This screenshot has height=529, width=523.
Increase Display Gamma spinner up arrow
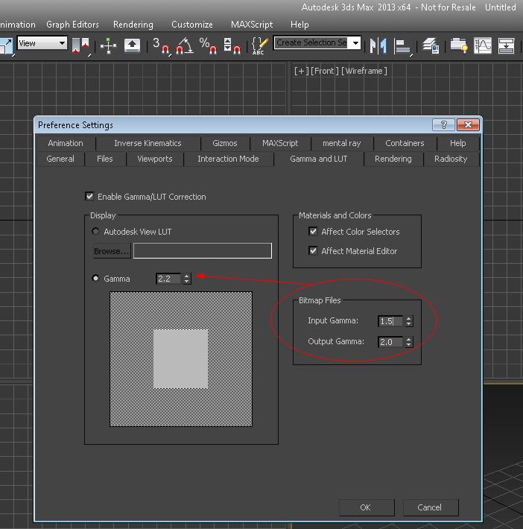pyautogui.click(x=186, y=276)
